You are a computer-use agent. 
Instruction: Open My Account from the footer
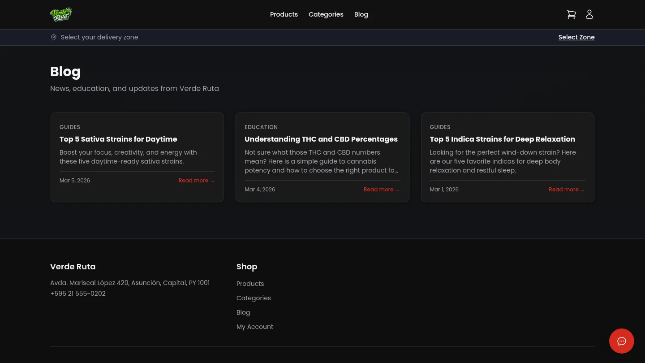point(254,327)
